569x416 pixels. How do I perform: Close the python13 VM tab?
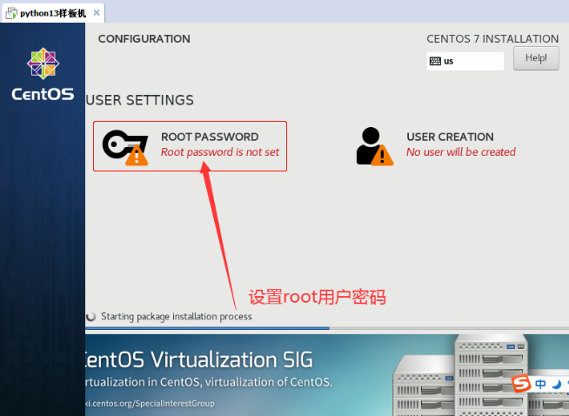pyautogui.click(x=97, y=13)
